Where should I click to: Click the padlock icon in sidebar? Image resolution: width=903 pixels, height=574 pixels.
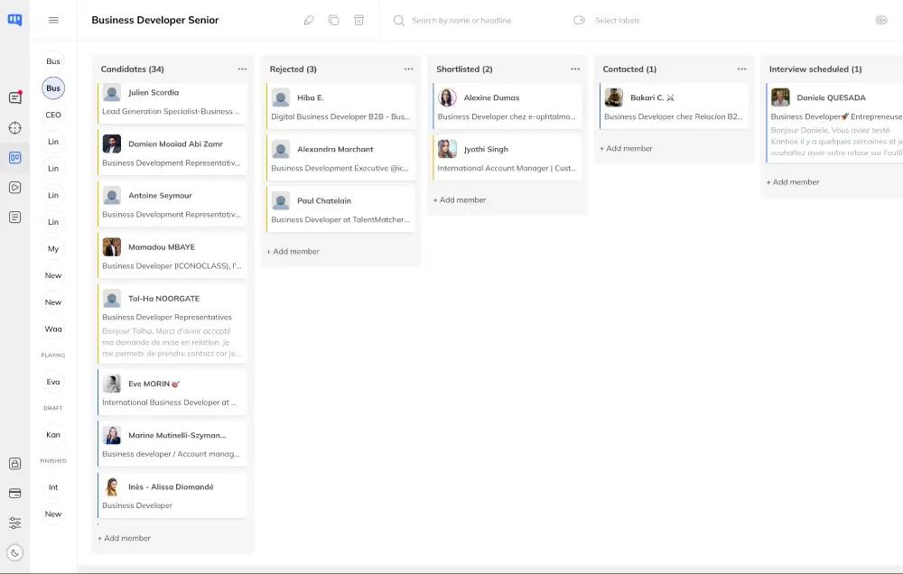tap(15, 464)
